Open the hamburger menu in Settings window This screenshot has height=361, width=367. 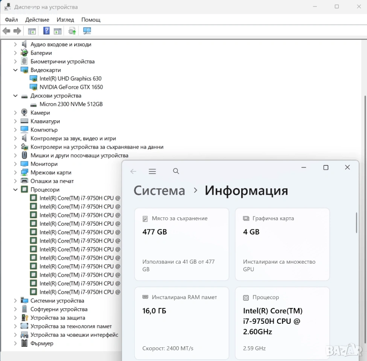click(x=152, y=171)
